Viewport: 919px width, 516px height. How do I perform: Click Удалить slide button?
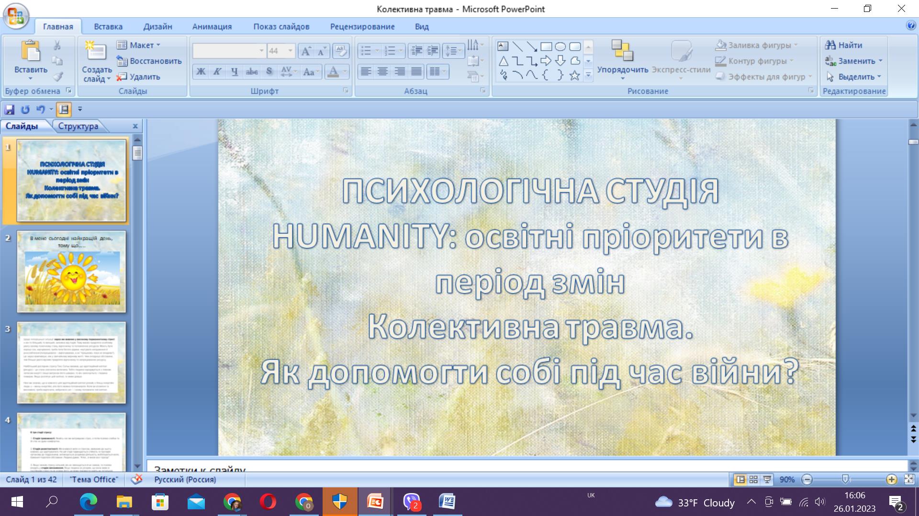click(x=138, y=76)
